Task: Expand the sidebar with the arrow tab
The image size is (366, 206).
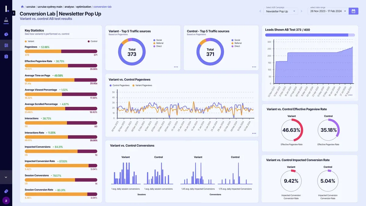Action: [x=13, y=13]
